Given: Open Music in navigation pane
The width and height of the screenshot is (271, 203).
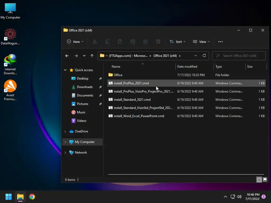Looking at the screenshot, I should point(81,112).
